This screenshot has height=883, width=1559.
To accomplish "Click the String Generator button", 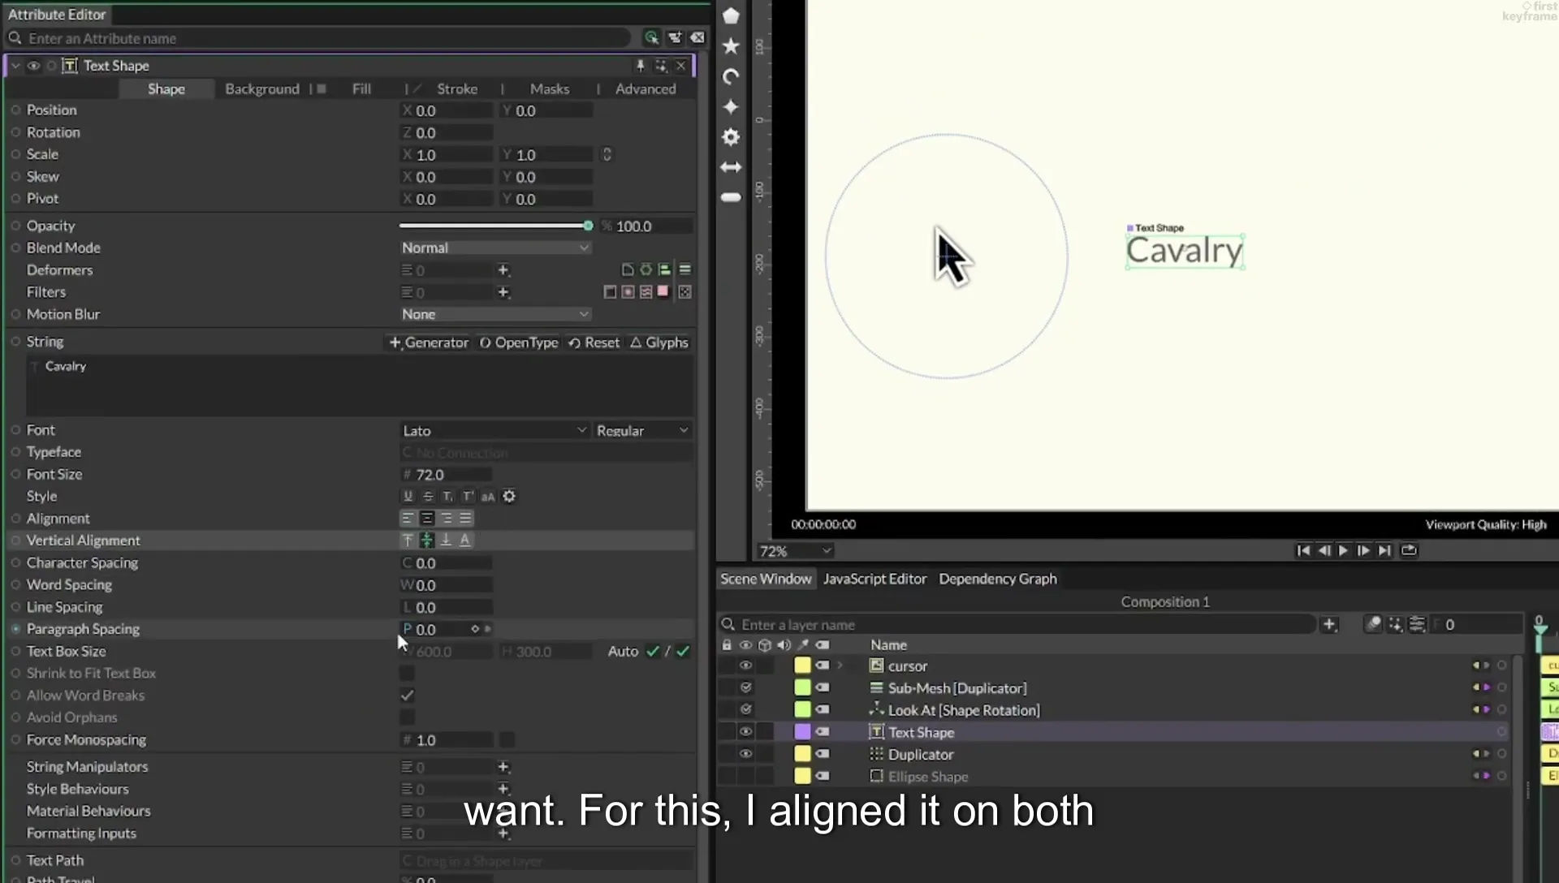I will [429, 342].
